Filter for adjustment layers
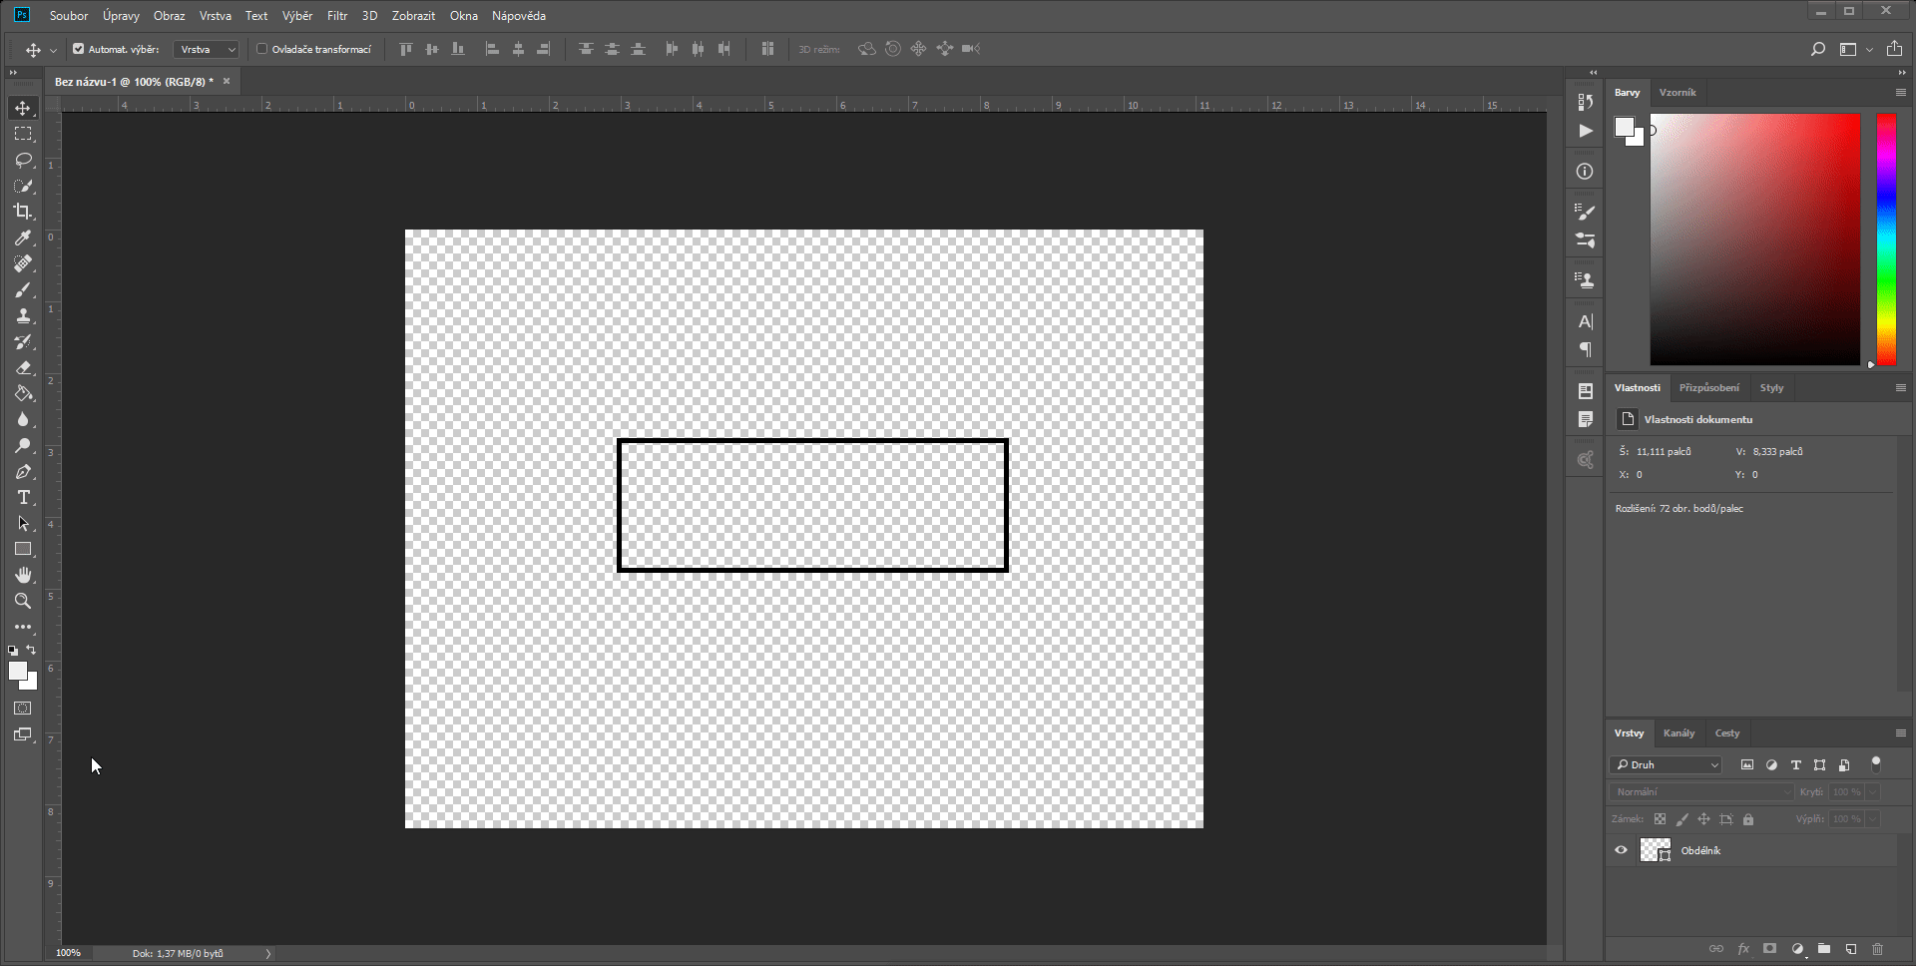The height and width of the screenshot is (966, 1916). pyautogui.click(x=1771, y=765)
